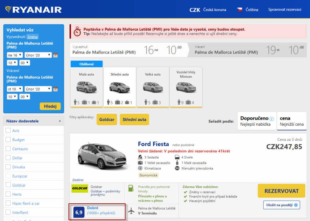Click the large luggage icon beside 1 Velké zavazadlo

click(x=140, y=162)
